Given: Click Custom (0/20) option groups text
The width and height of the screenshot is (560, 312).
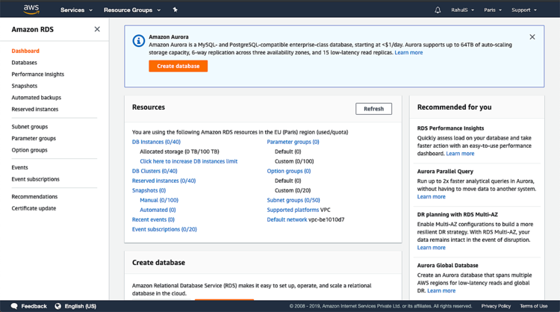Looking at the screenshot, I should 293,190.
